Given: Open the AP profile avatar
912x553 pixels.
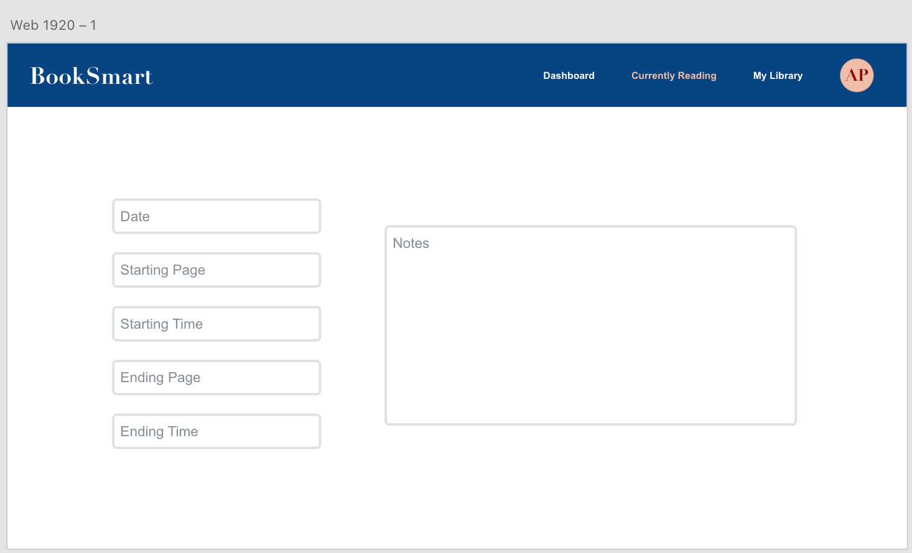Looking at the screenshot, I should tap(857, 75).
